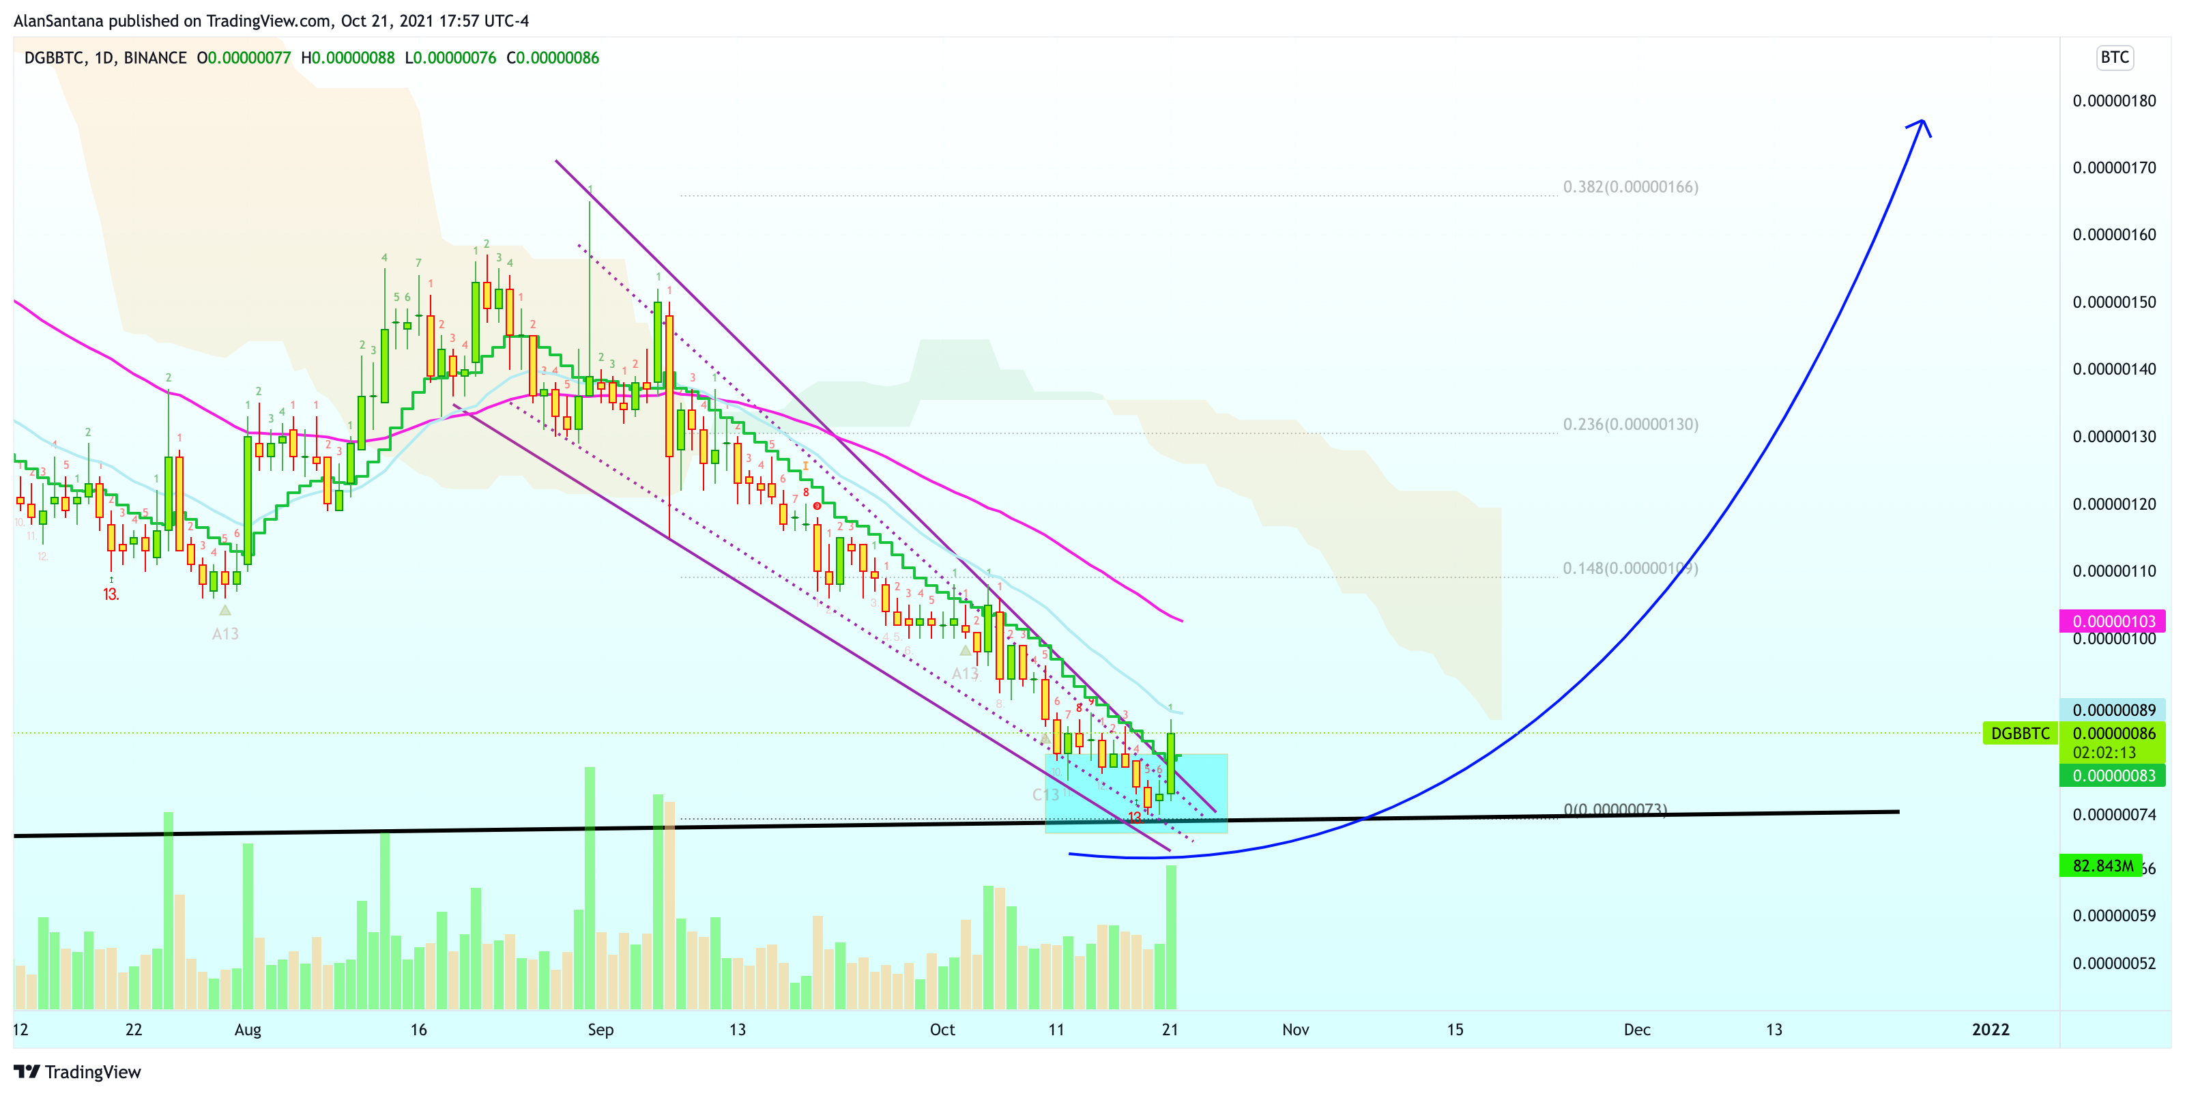
Task: Click the magenta 0.00000103 price label
Action: (x=2113, y=621)
